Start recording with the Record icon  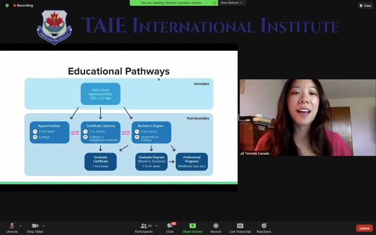click(x=216, y=227)
